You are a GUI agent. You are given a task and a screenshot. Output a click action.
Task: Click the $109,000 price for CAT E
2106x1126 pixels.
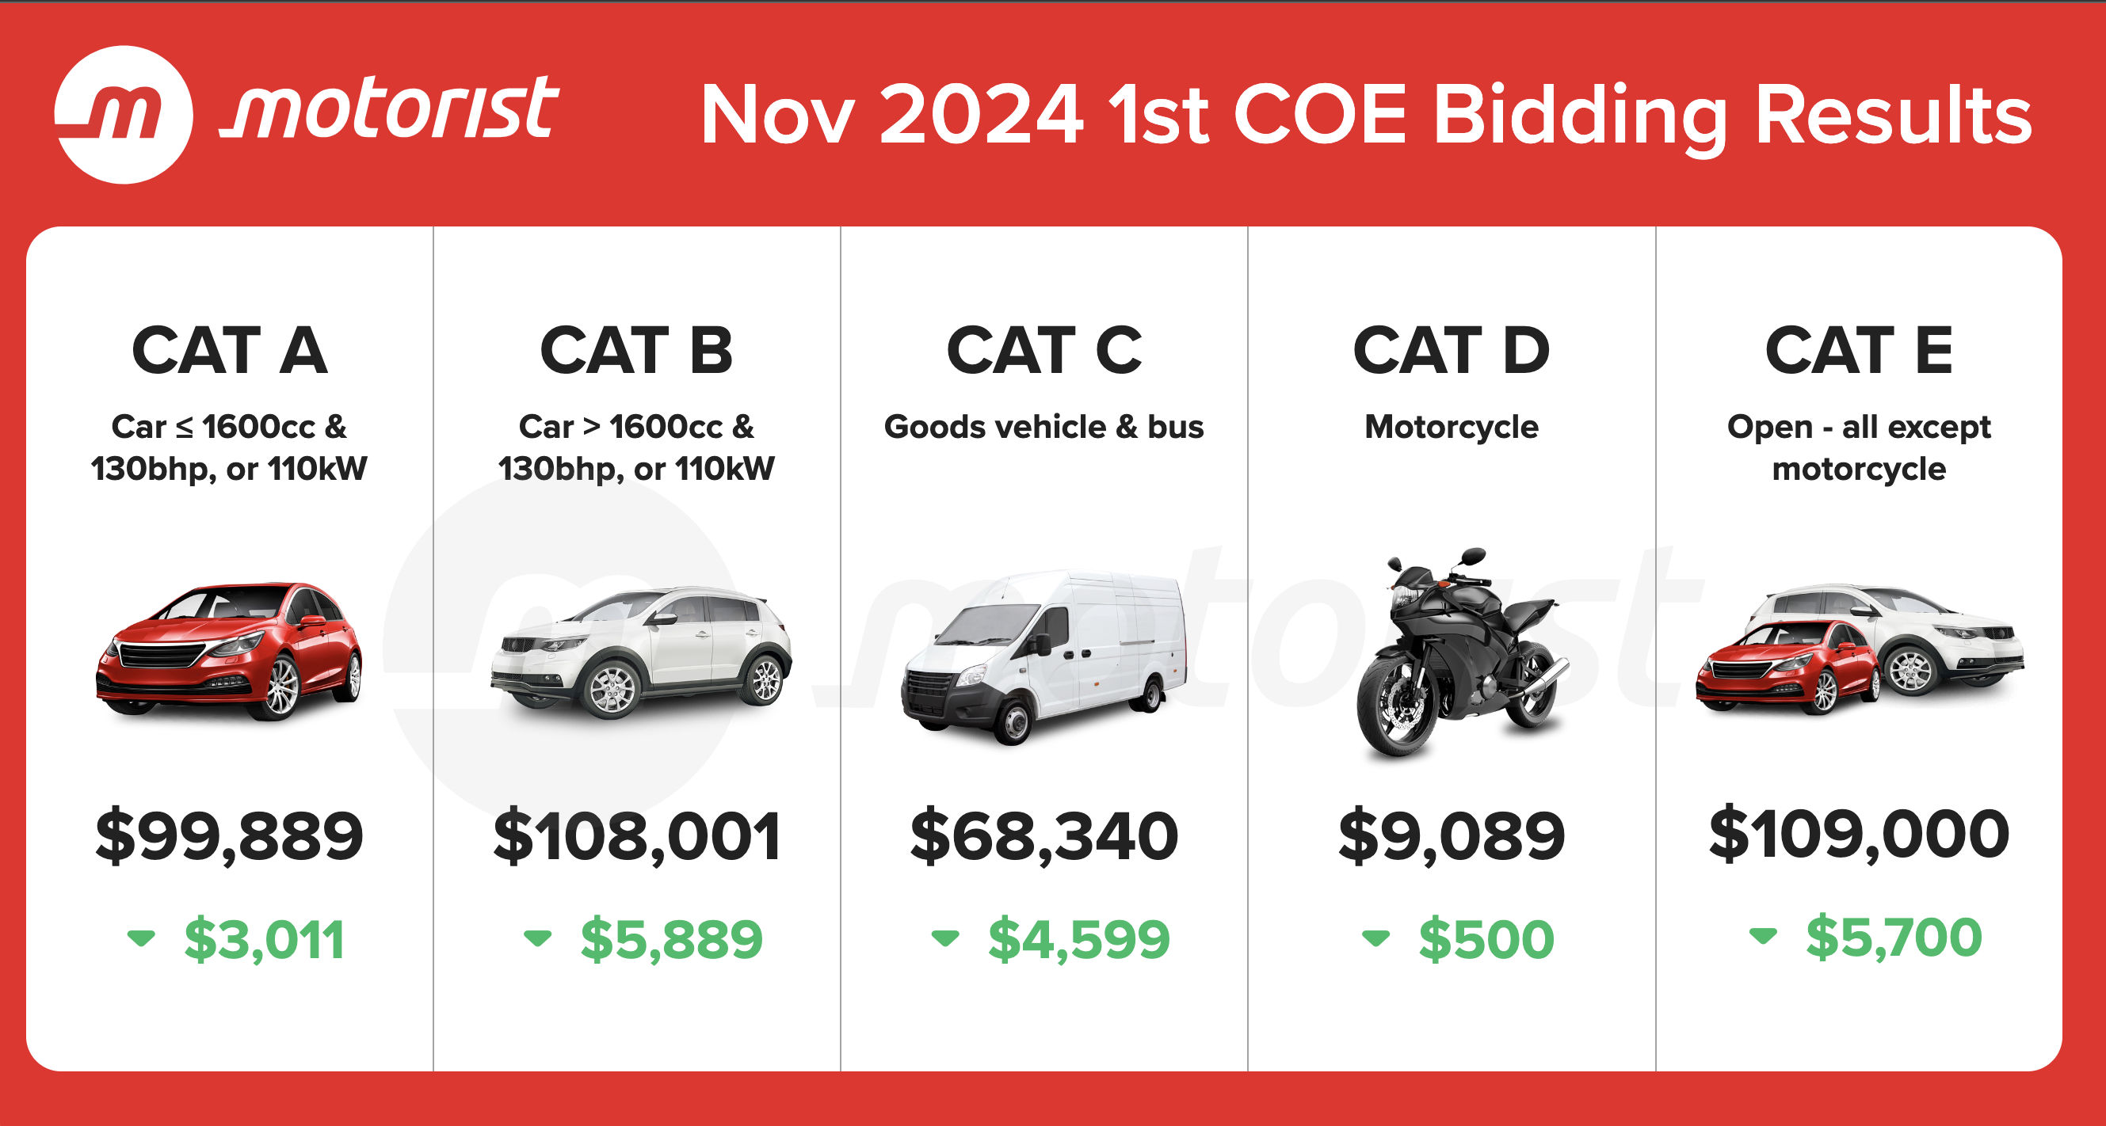coord(1859,835)
